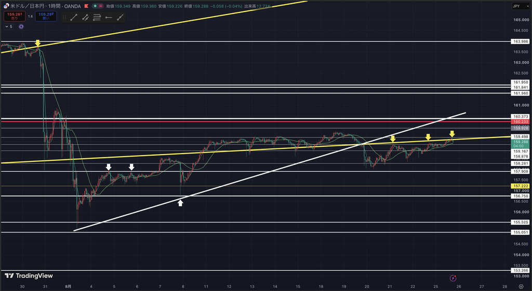The width and height of the screenshot is (532, 291).
Task: Click the purple lightning bolt icon
Action: [x=453, y=278]
